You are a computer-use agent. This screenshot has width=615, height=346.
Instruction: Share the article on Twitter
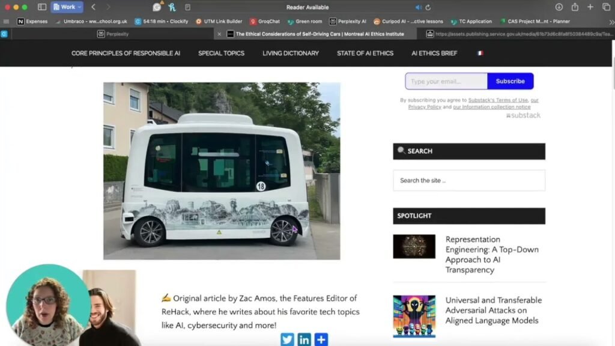[287, 339]
